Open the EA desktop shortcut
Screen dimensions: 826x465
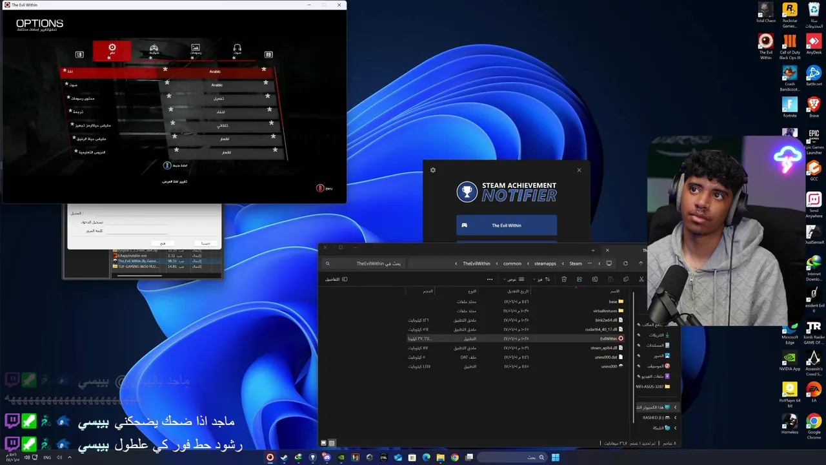[x=814, y=391]
